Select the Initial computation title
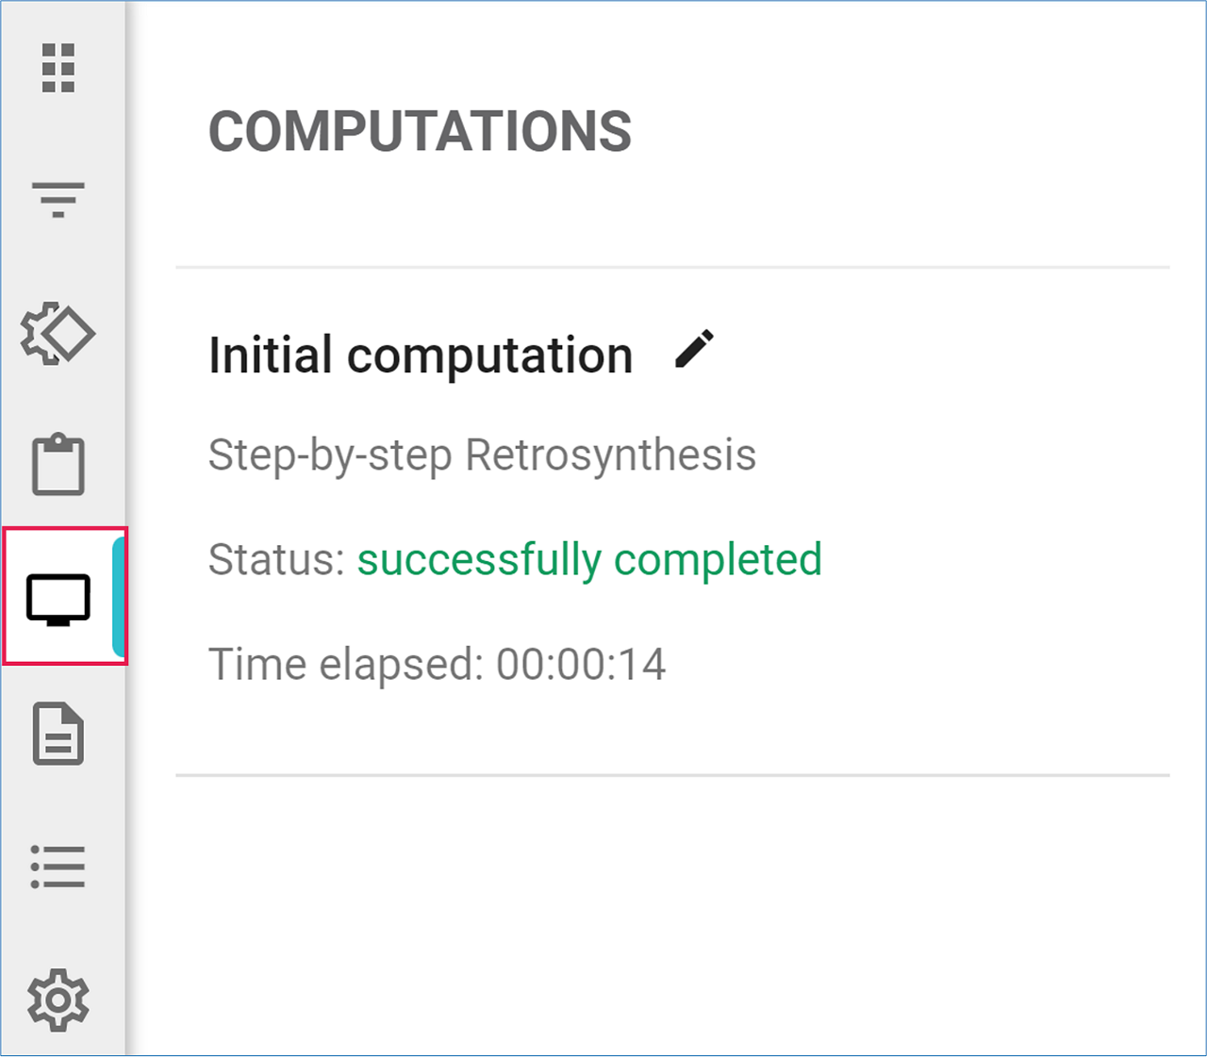The image size is (1207, 1057). pos(421,355)
